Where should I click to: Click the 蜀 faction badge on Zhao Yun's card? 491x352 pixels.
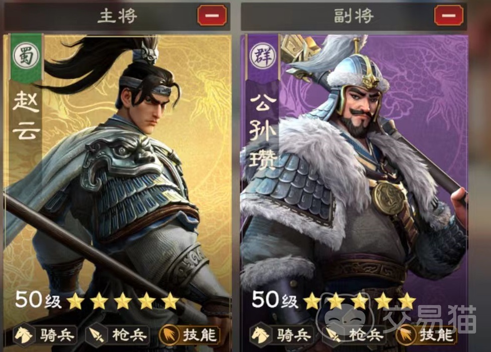tap(26, 56)
